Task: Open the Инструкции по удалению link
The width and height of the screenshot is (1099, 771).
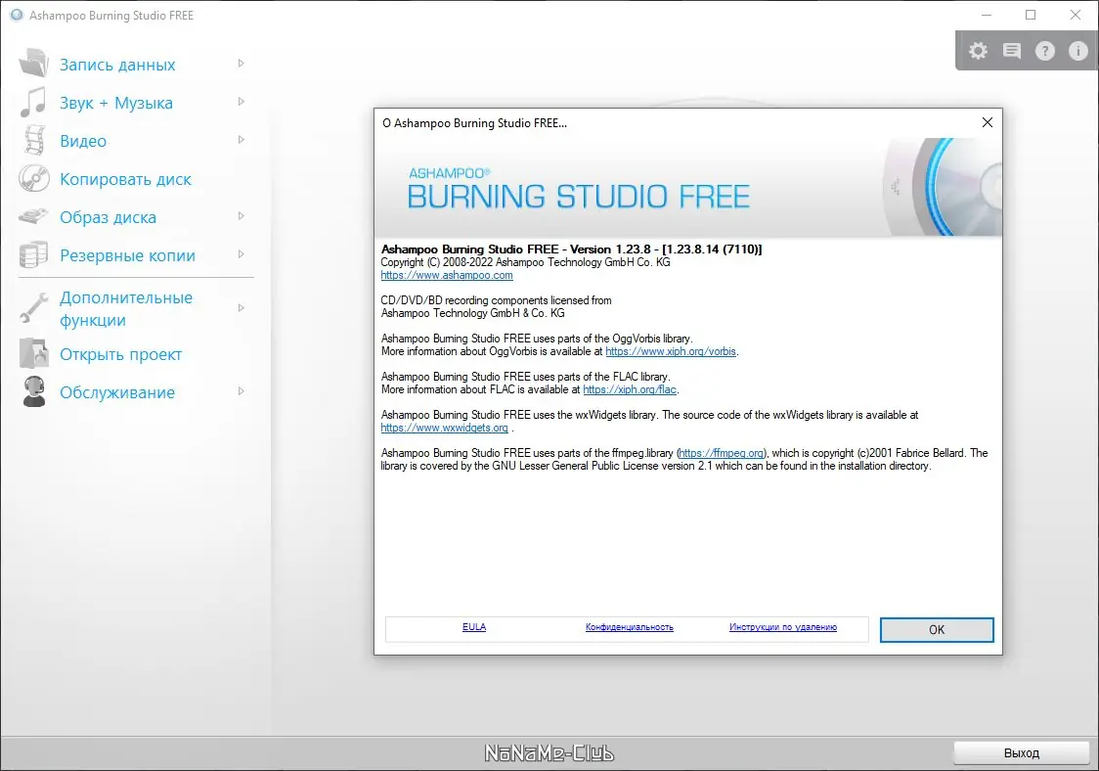Action: (783, 627)
